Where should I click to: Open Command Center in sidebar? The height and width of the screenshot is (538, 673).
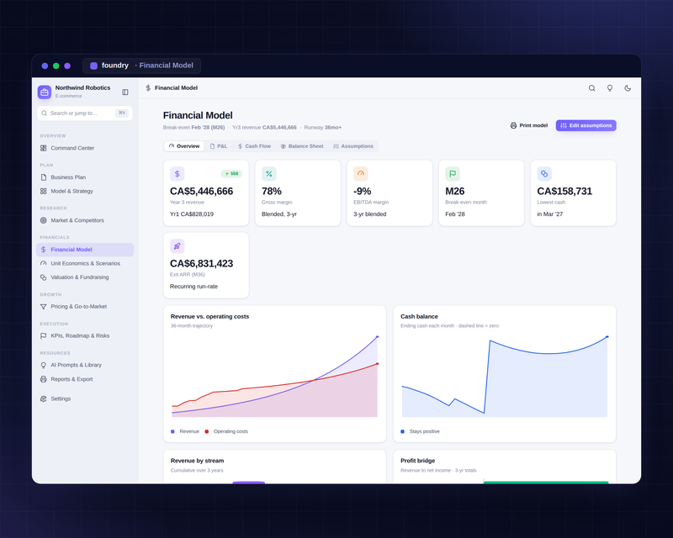click(x=85, y=148)
